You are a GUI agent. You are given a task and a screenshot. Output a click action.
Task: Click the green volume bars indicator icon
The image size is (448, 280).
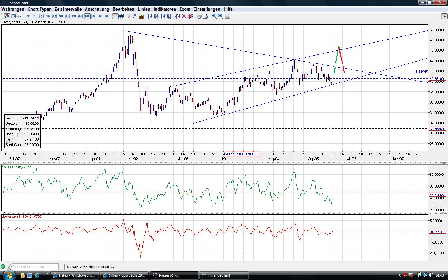(141, 16)
